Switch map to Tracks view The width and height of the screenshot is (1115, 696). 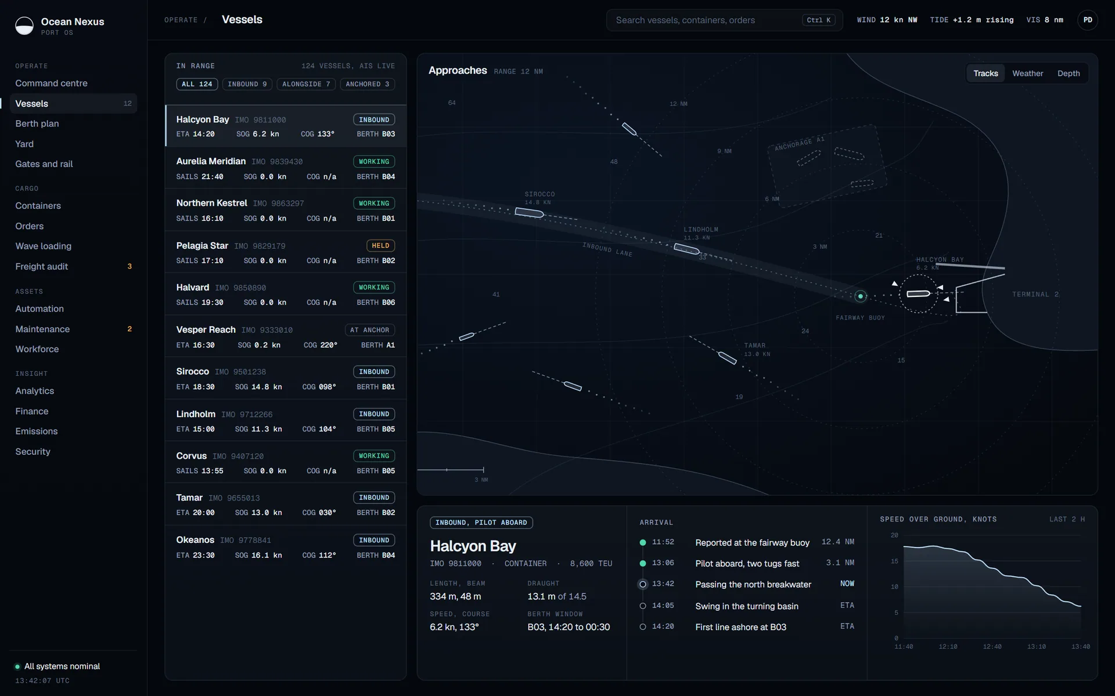[985, 73]
